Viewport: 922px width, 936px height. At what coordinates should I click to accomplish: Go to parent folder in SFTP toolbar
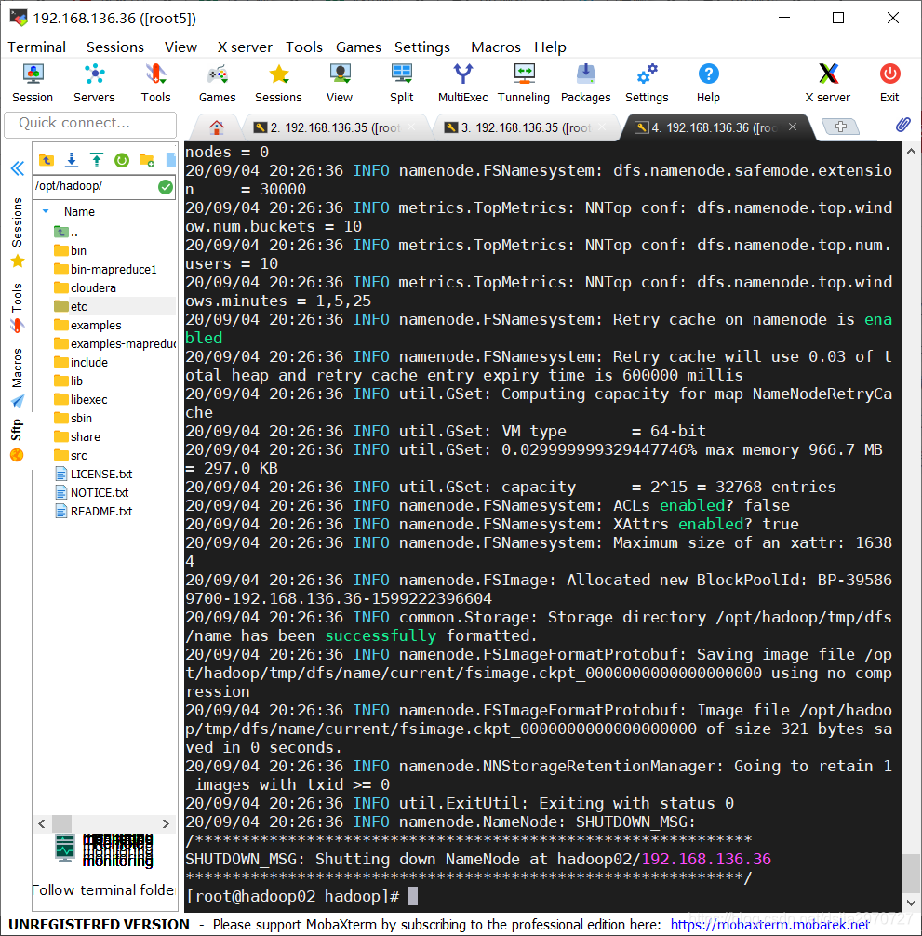click(47, 160)
